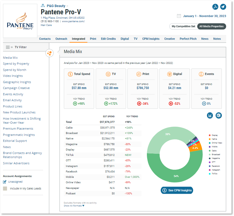Click See CPM Insights button

pos(177,190)
